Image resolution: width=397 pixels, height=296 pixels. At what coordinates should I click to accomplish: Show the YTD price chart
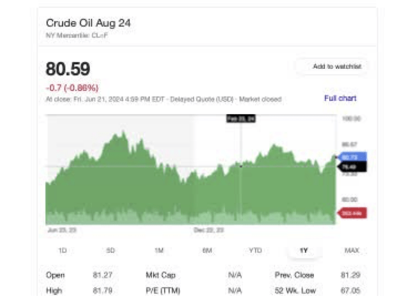pyautogui.click(x=255, y=251)
